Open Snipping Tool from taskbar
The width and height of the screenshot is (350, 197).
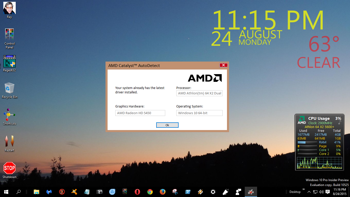click(x=175, y=192)
